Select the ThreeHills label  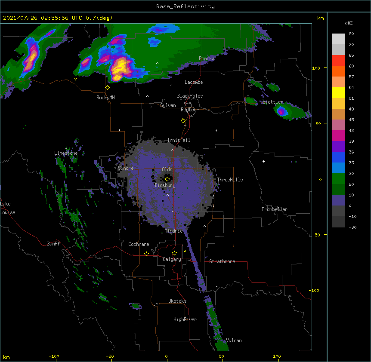coord(230,180)
